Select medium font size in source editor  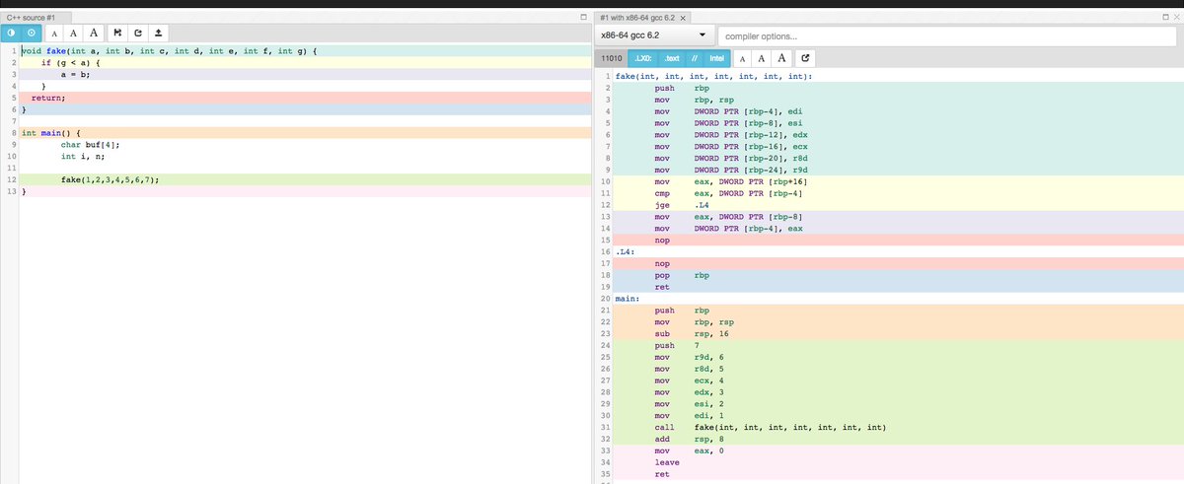coord(72,34)
